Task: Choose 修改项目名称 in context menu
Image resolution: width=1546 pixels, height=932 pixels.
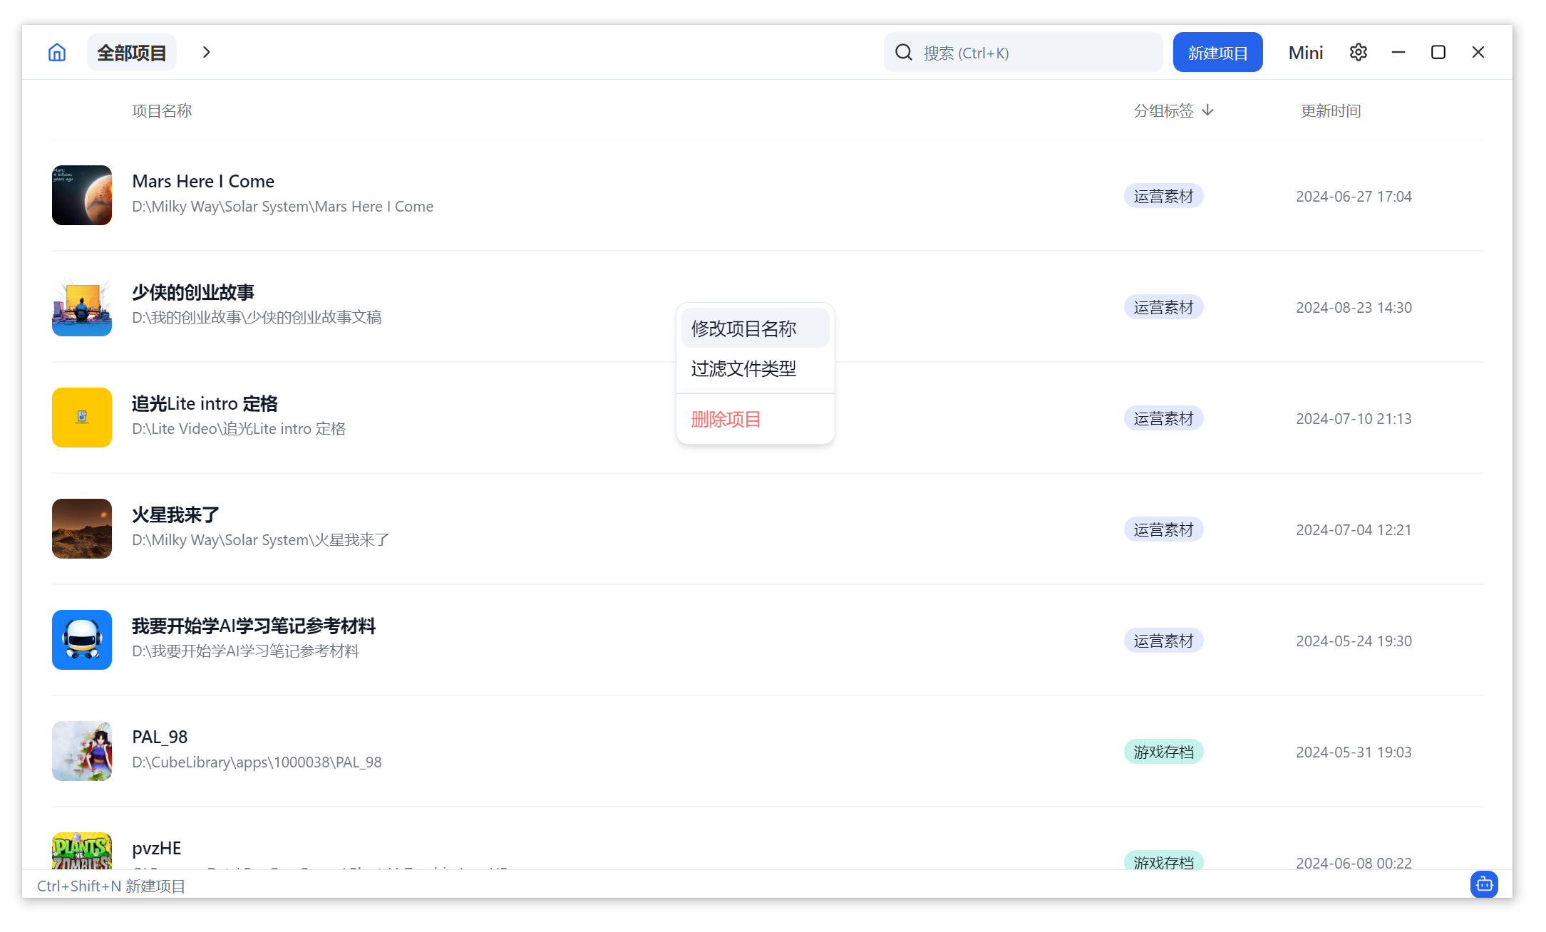Action: click(x=755, y=328)
